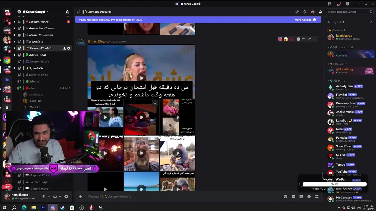Open Stream-PicoMic channel settings gear
The image size is (376, 211).
[68, 48]
